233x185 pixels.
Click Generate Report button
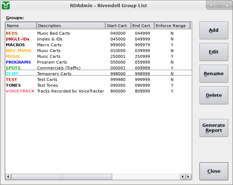214,128
